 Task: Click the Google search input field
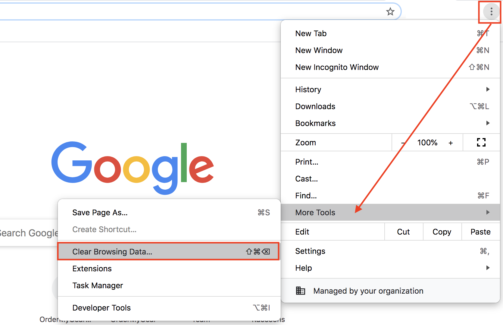point(29,233)
